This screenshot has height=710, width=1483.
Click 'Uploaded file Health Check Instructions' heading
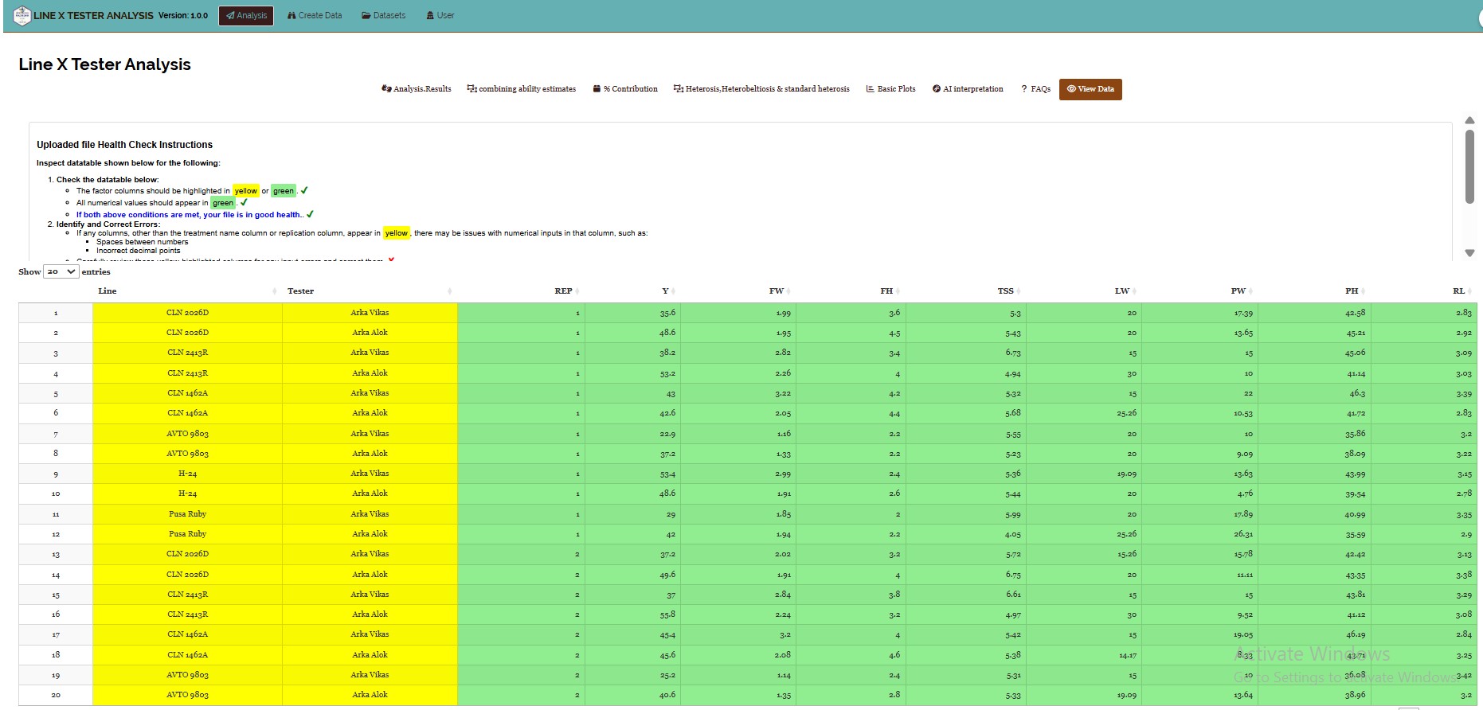pyautogui.click(x=124, y=145)
